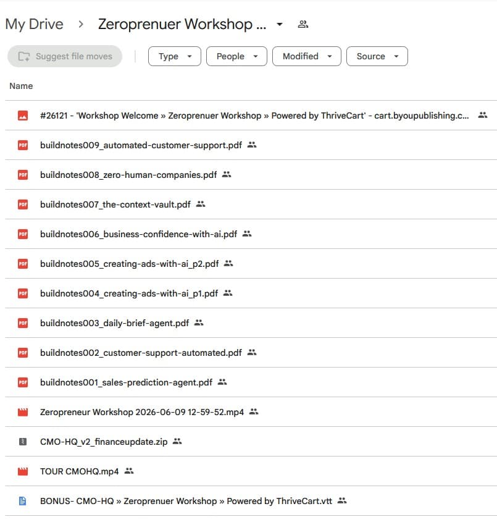Click the PDF icon for buildnotes003_daily-brief-agent.pdf
Image resolution: width=497 pixels, height=522 pixels.
[23, 323]
